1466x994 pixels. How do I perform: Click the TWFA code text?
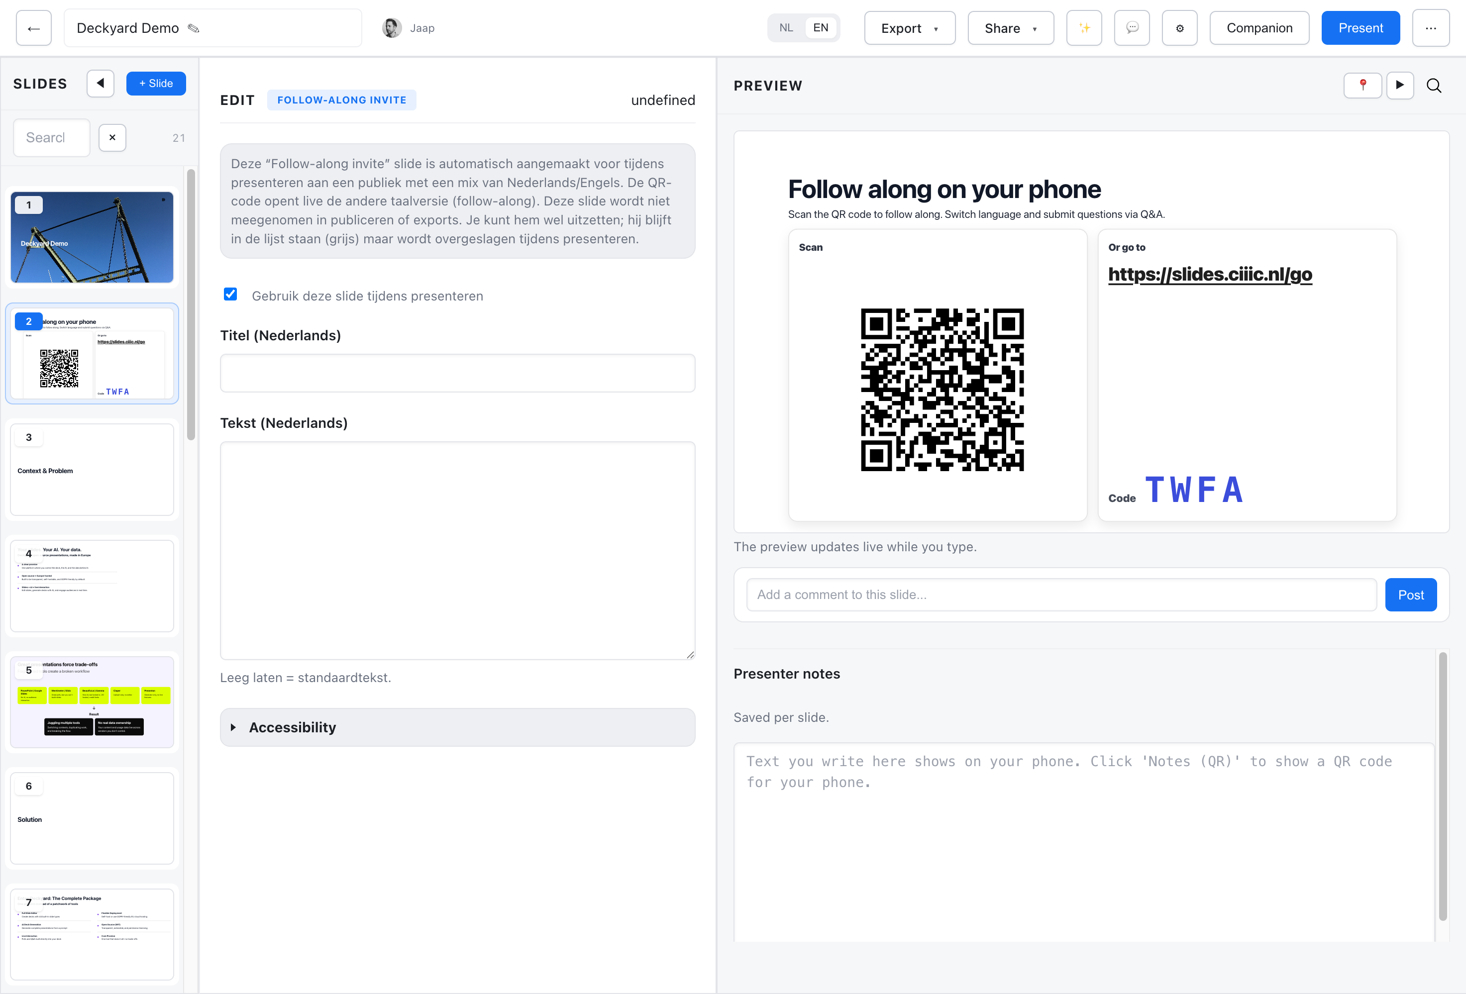pos(1194,490)
